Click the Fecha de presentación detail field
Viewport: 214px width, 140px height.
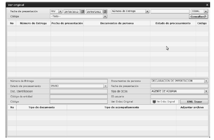point(180,86)
